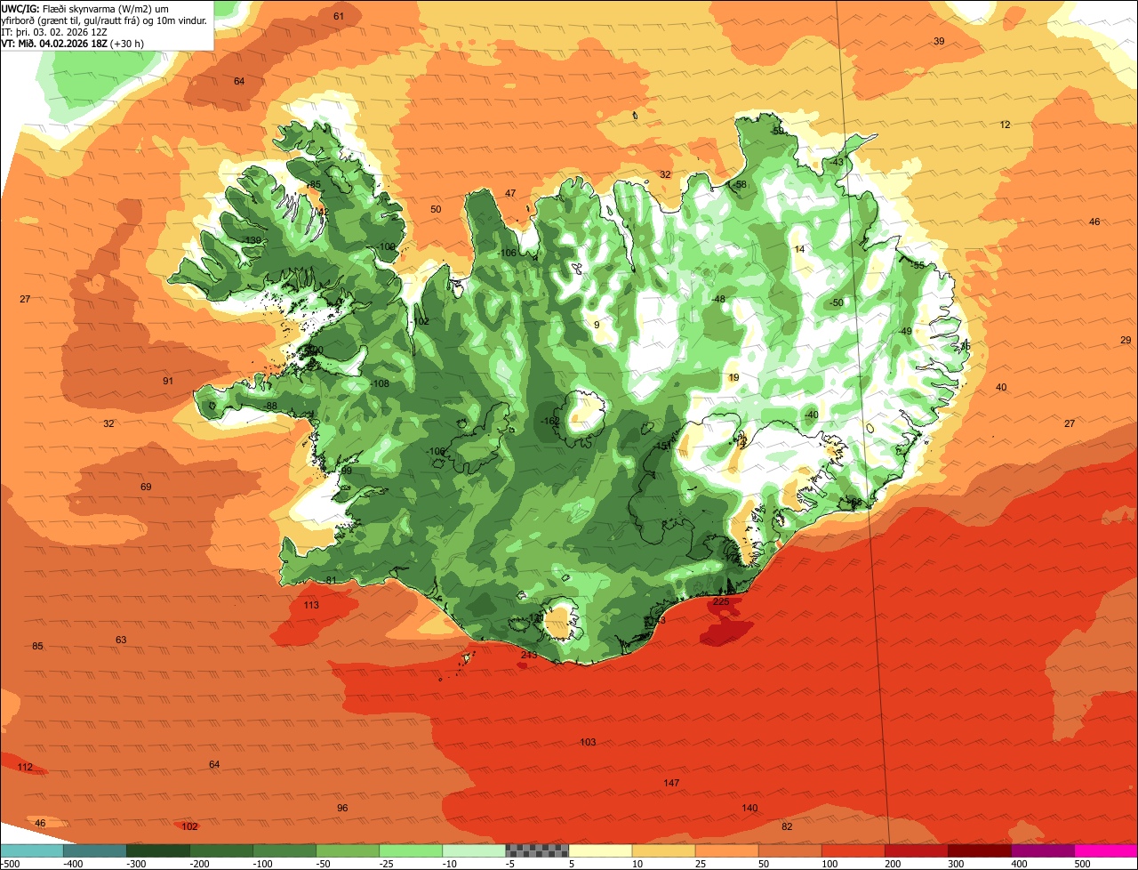Click the map value 82 near the bottom legend
Image resolution: width=1138 pixels, height=870 pixels.
click(x=787, y=826)
